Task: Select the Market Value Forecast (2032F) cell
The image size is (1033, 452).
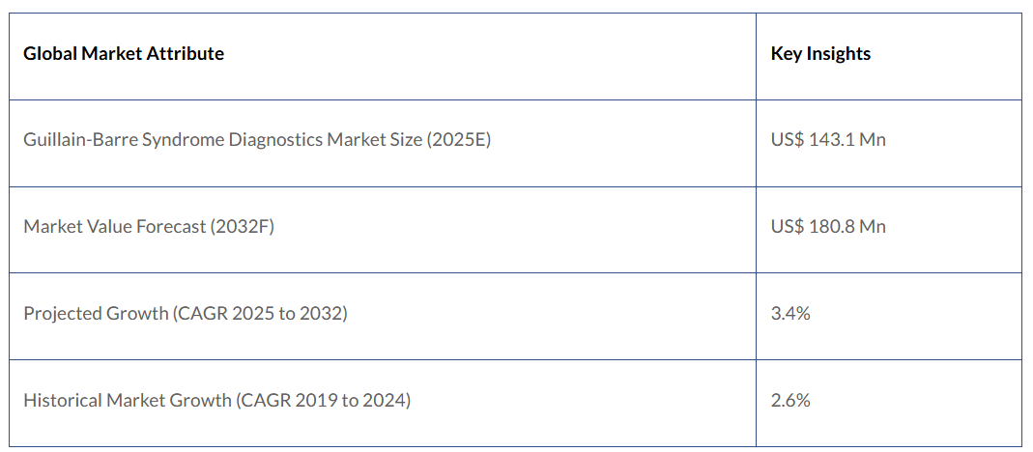Action: click(149, 227)
